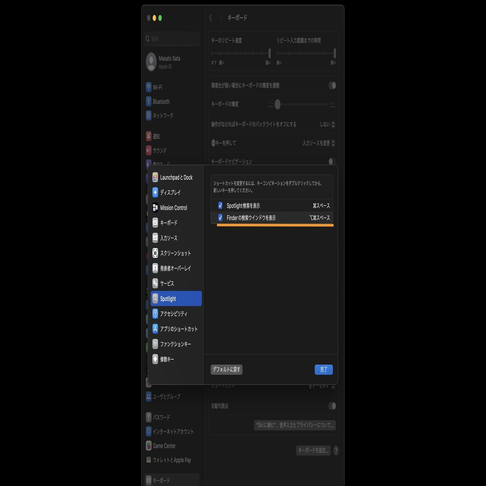Open the アクセシビリティ shortcut category icon
Screen dimensions: 486x486
click(x=155, y=314)
